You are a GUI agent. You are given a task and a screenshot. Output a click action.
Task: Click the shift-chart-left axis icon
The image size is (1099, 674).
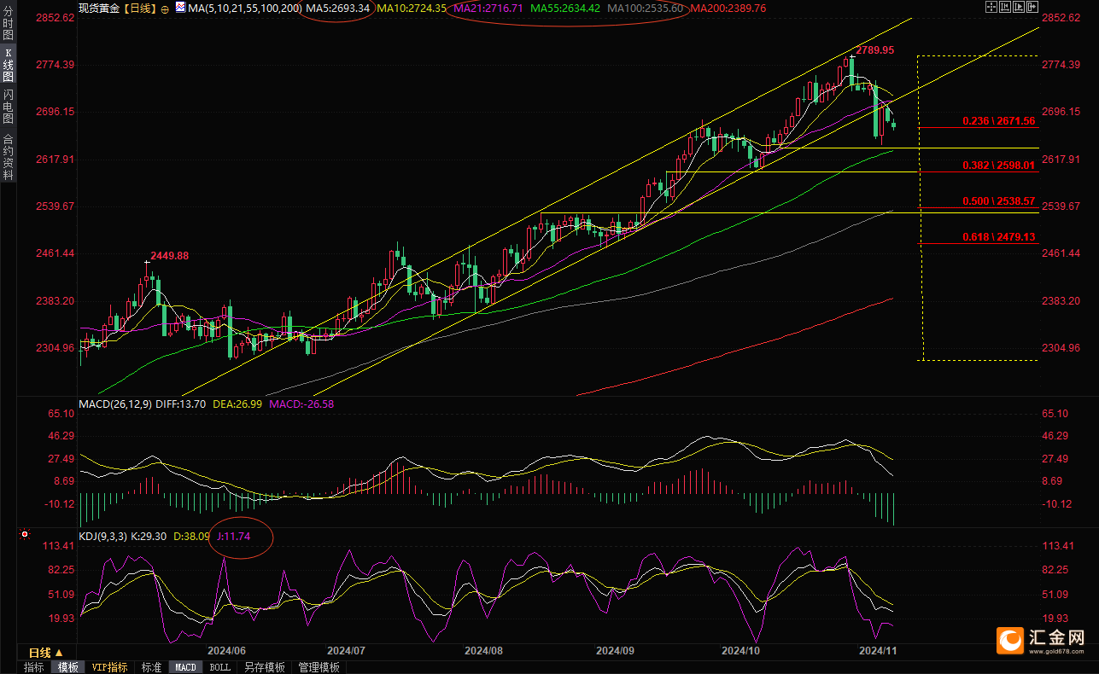pyautogui.click(x=1005, y=7)
